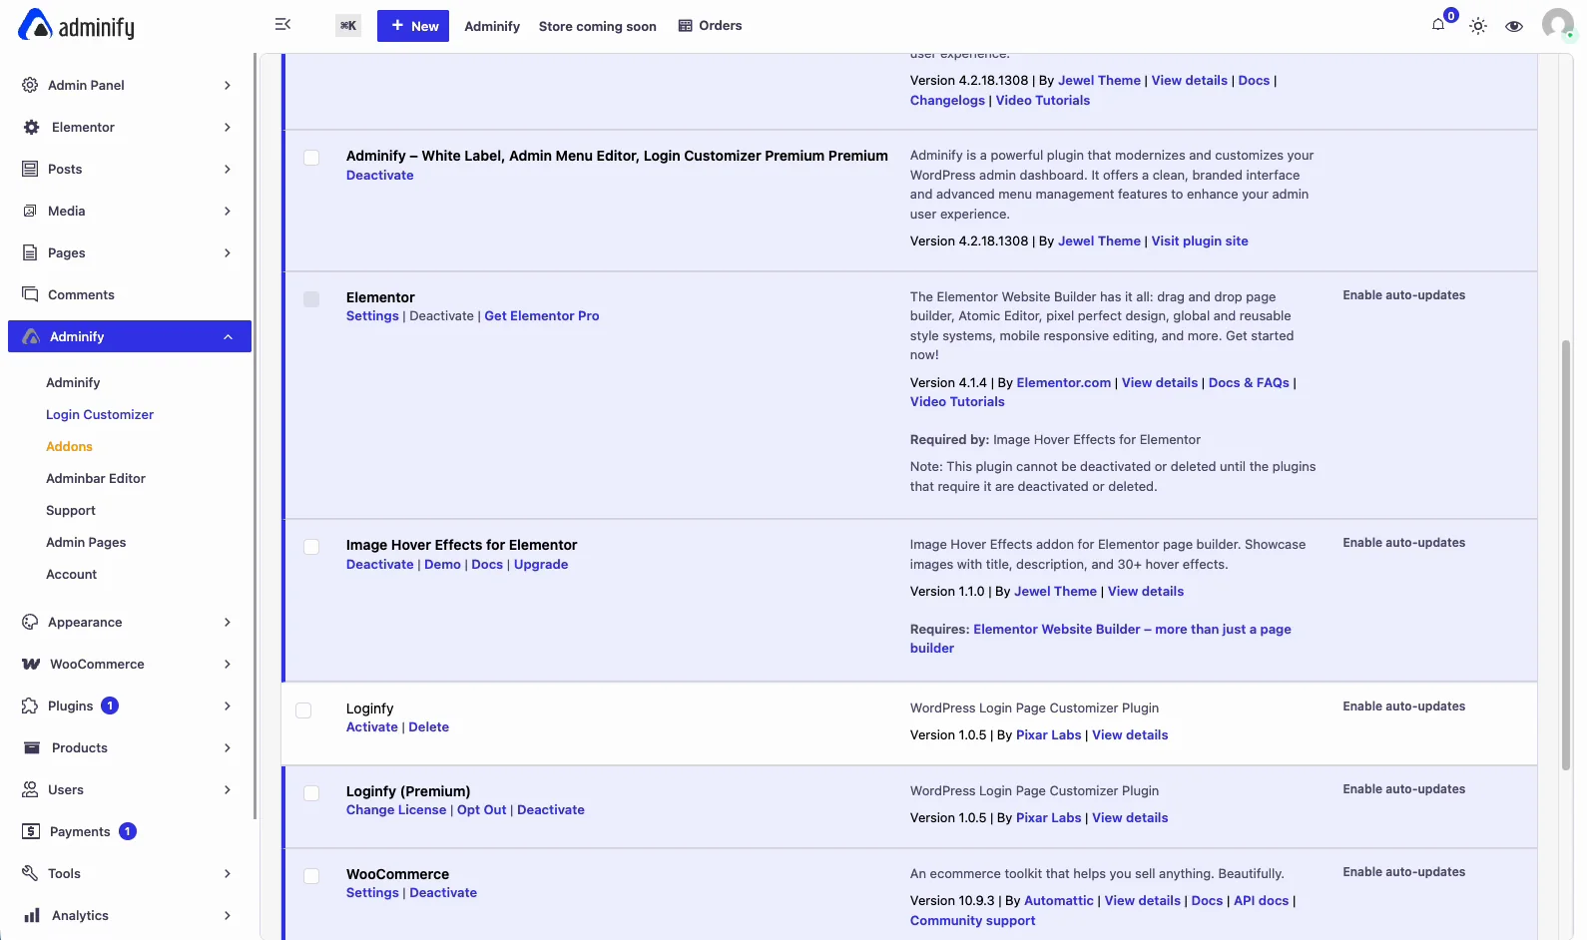Check the Elementor plugin checkbox

tap(311, 299)
